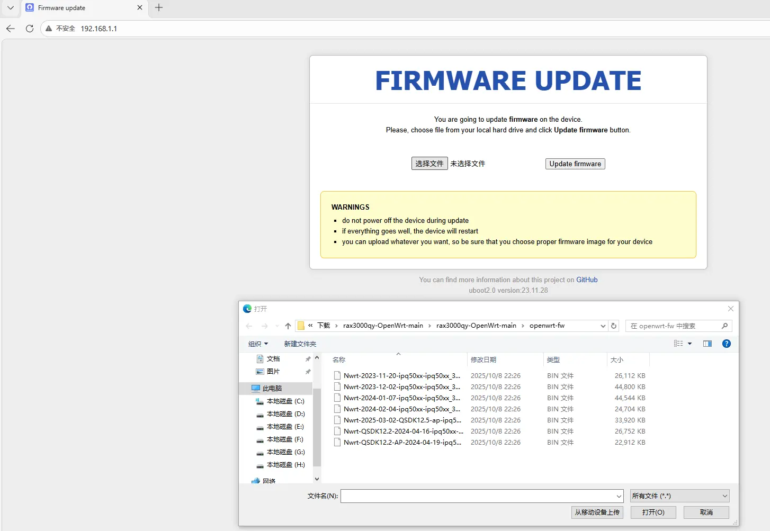Open the file dialog help icon

click(x=727, y=344)
